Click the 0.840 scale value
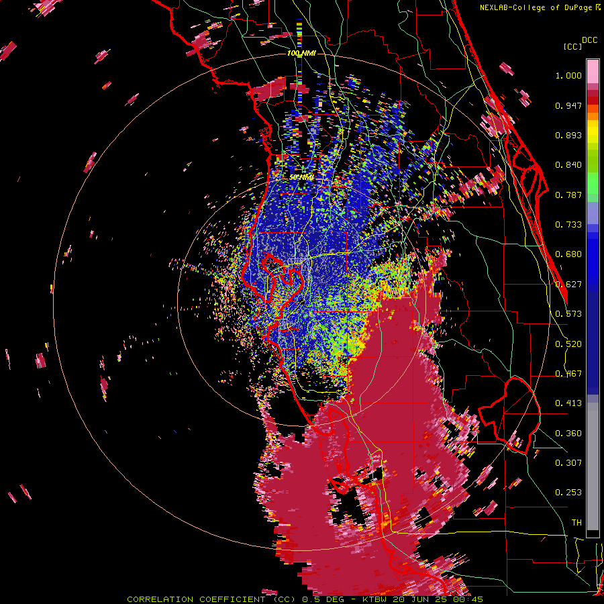Image resolution: width=604 pixels, height=604 pixels. click(x=568, y=165)
